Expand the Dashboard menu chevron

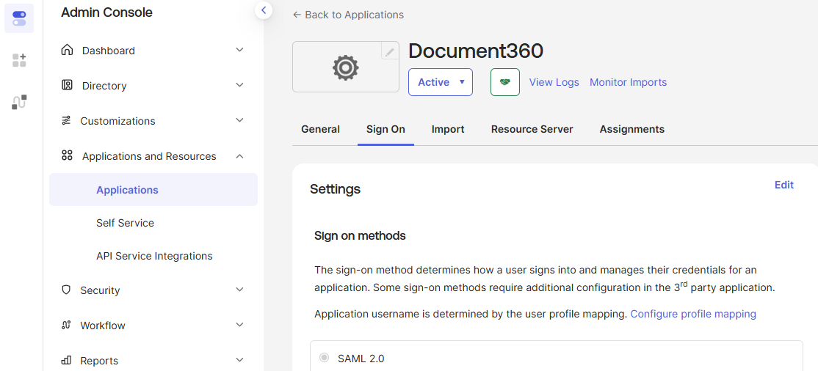click(x=239, y=50)
